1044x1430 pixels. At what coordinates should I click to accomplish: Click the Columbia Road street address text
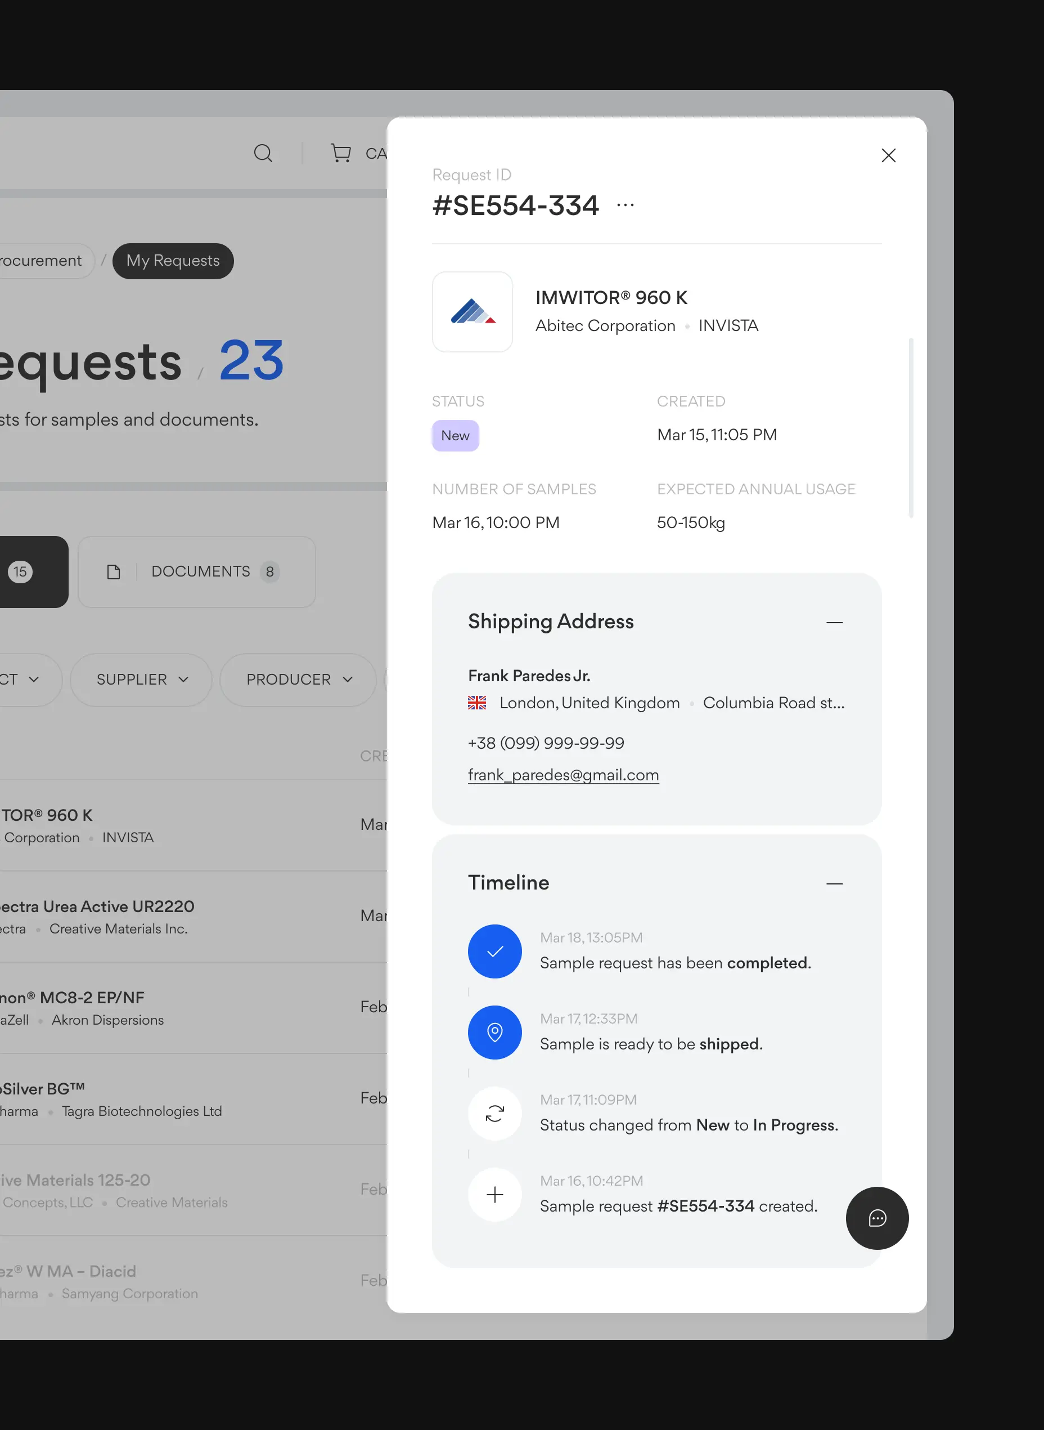[x=773, y=703]
